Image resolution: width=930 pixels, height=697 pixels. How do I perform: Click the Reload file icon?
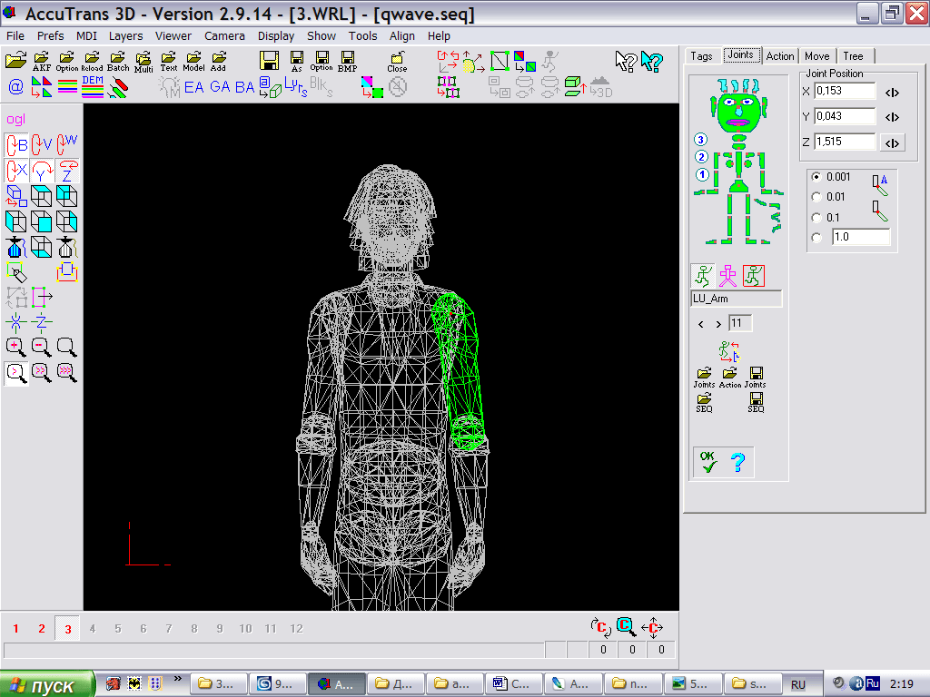click(x=92, y=62)
